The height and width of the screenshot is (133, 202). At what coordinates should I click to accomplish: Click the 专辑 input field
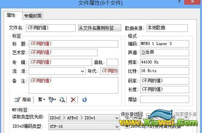(60, 62)
